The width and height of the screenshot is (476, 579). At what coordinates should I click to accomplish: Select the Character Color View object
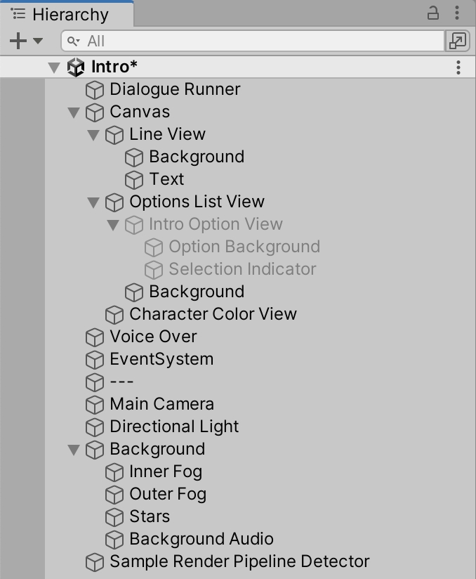pyautogui.click(x=213, y=314)
